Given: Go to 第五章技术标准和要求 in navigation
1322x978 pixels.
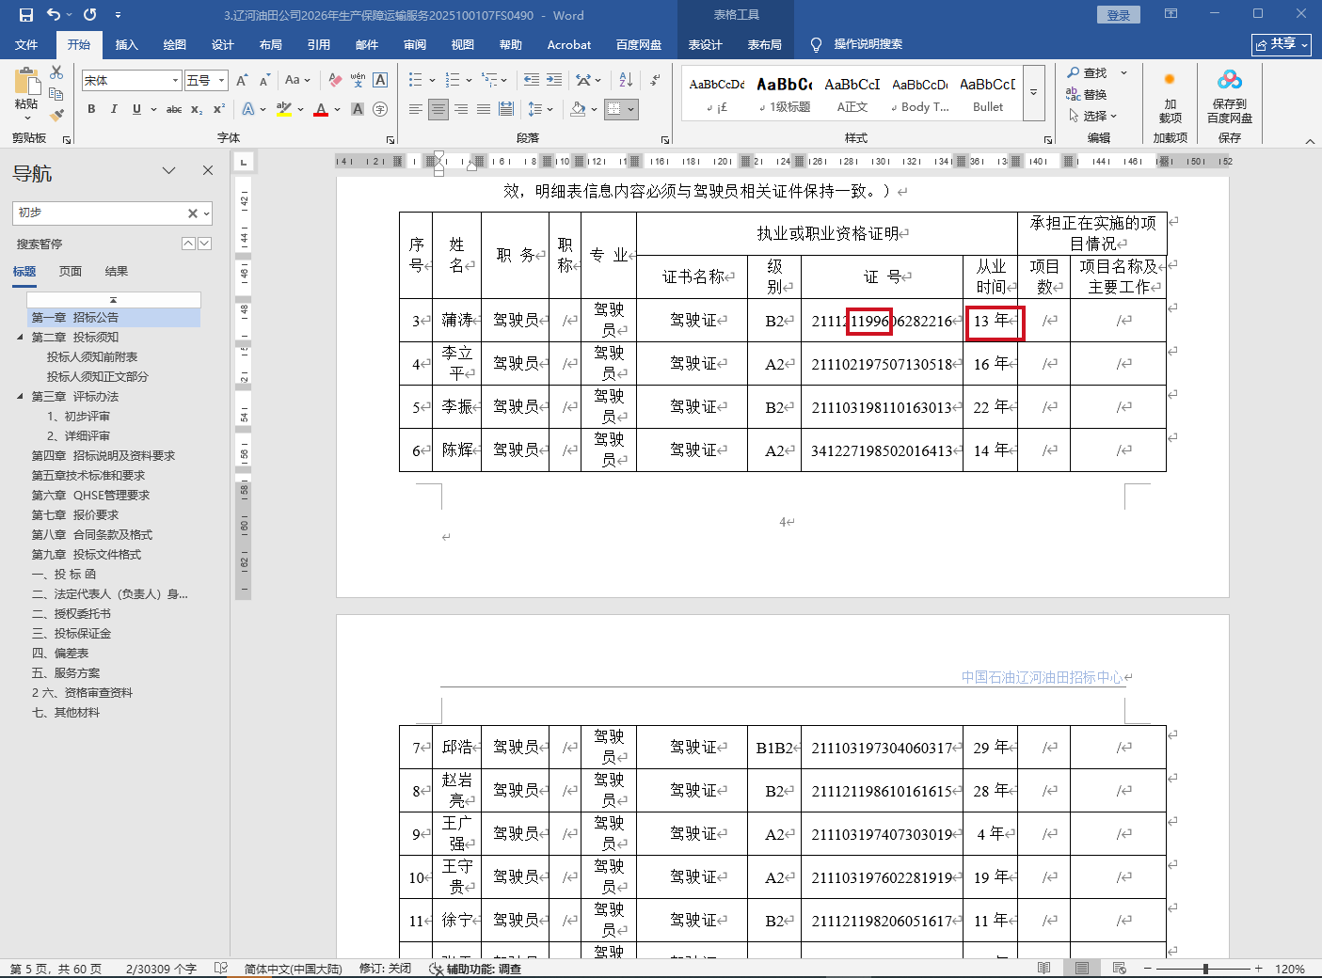Looking at the screenshot, I should pos(88,476).
